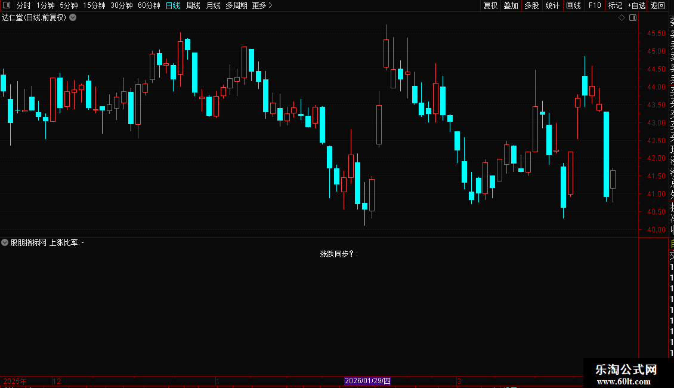Select the 60分钟 period
Viewport: 674px width, 388px height.
[149, 5]
